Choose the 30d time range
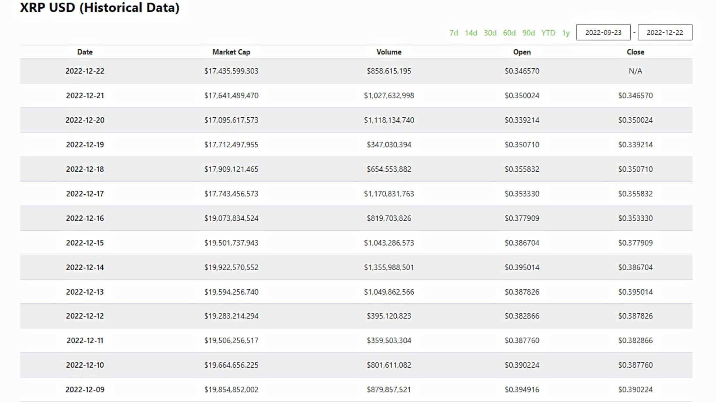The height and width of the screenshot is (402, 716). [x=490, y=33]
